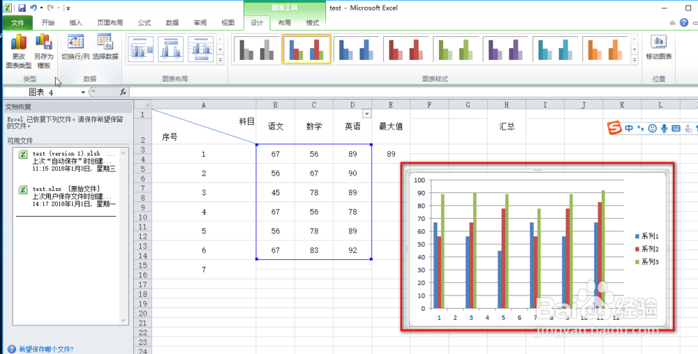Switch row/column (切换行/列)
Image resolution: width=698 pixels, height=354 pixels.
click(x=75, y=47)
